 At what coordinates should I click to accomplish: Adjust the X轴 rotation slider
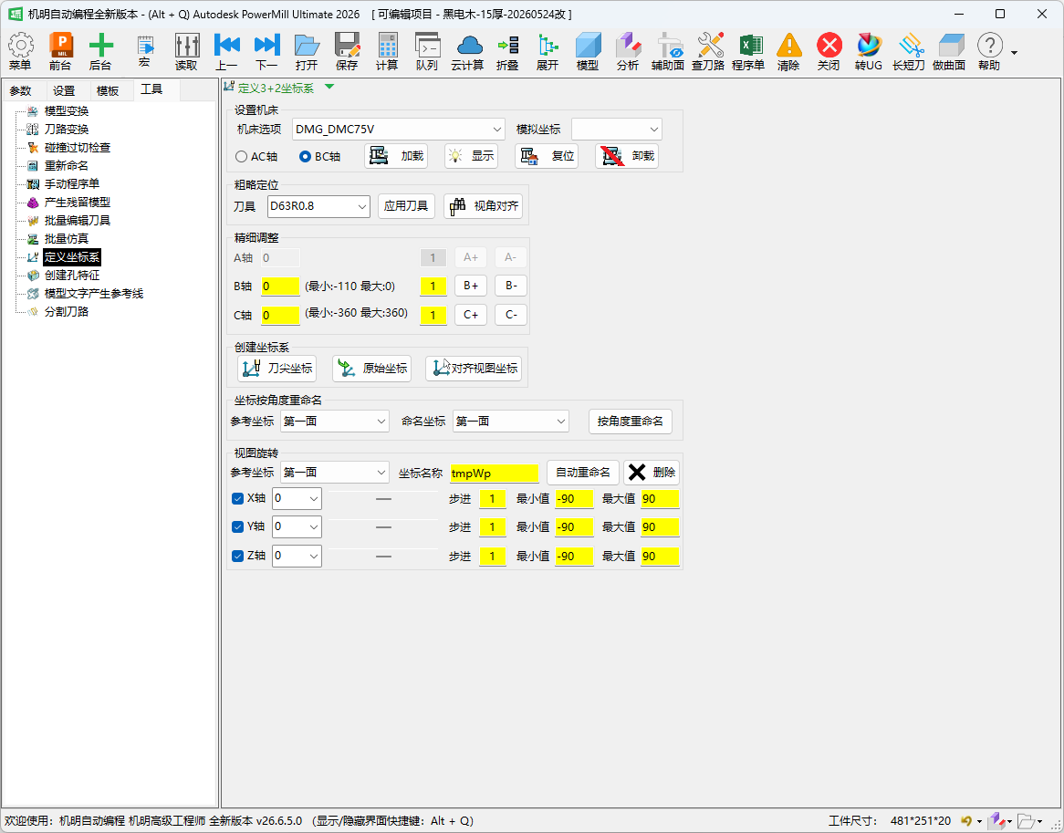tap(383, 498)
